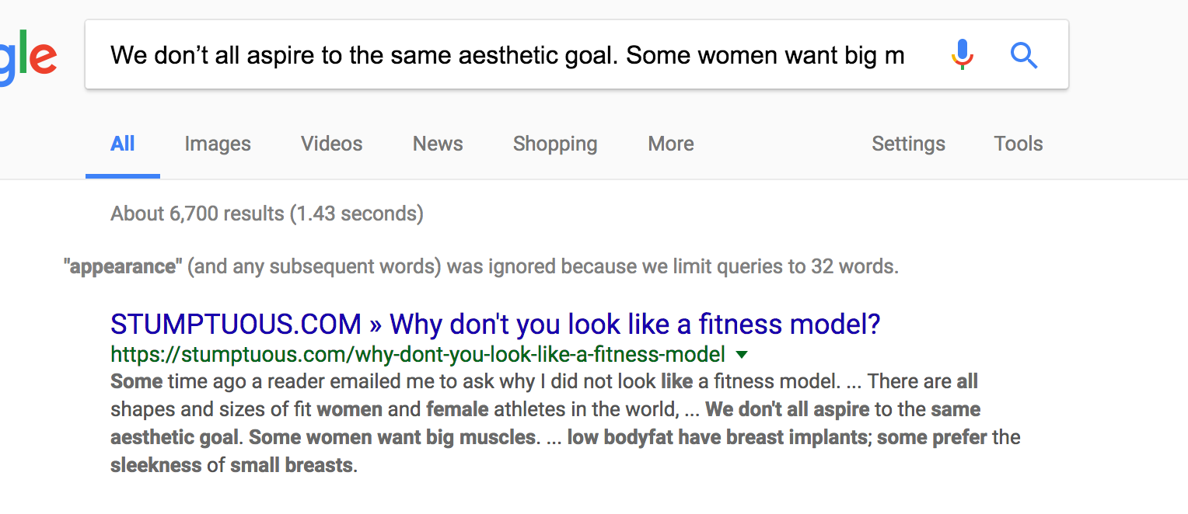Click the "About 6,700 results" stats text
This screenshot has height=514, width=1188.
coord(267,214)
